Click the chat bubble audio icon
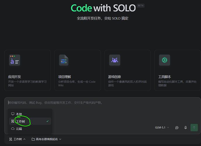 coord(177,128)
